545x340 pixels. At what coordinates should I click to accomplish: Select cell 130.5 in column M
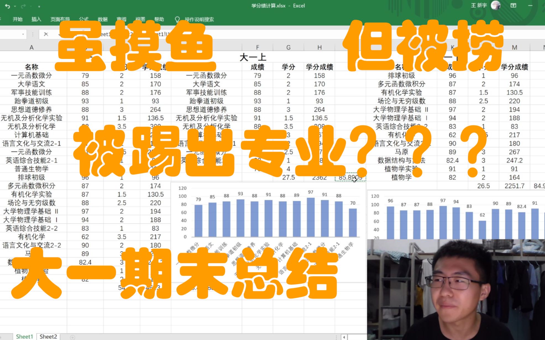tap(514, 92)
